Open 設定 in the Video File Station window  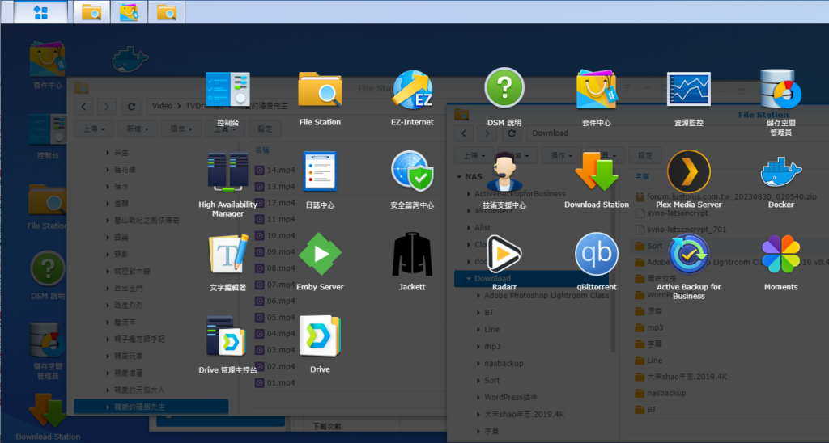(x=265, y=129)
